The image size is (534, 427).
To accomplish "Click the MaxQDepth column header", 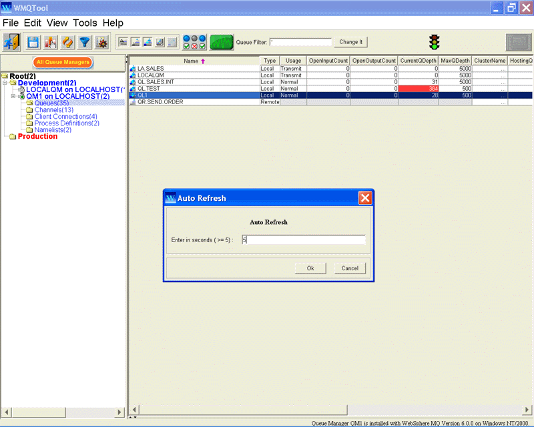I will (x=455, y=61).
